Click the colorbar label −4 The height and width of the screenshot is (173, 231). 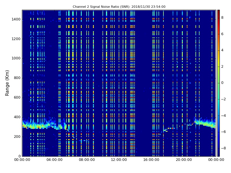point(223,116)
